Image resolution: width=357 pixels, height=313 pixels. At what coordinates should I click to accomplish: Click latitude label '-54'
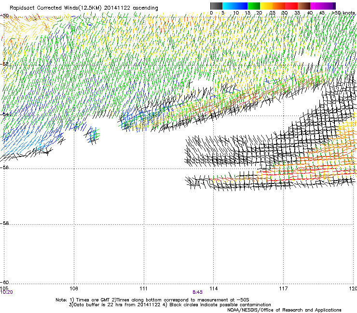[x=4, y=114]
